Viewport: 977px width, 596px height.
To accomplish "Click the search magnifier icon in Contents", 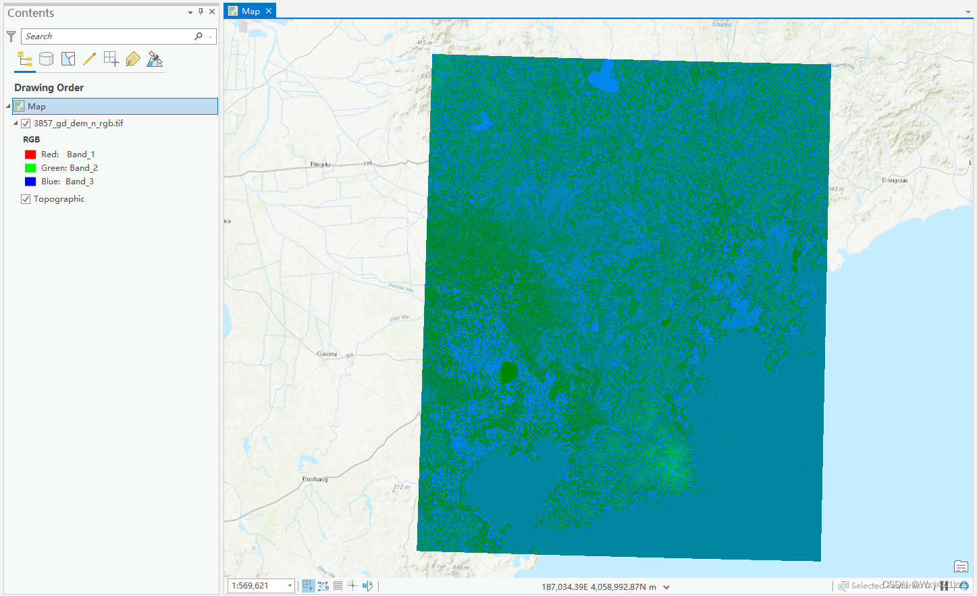I will click(199, 36).
